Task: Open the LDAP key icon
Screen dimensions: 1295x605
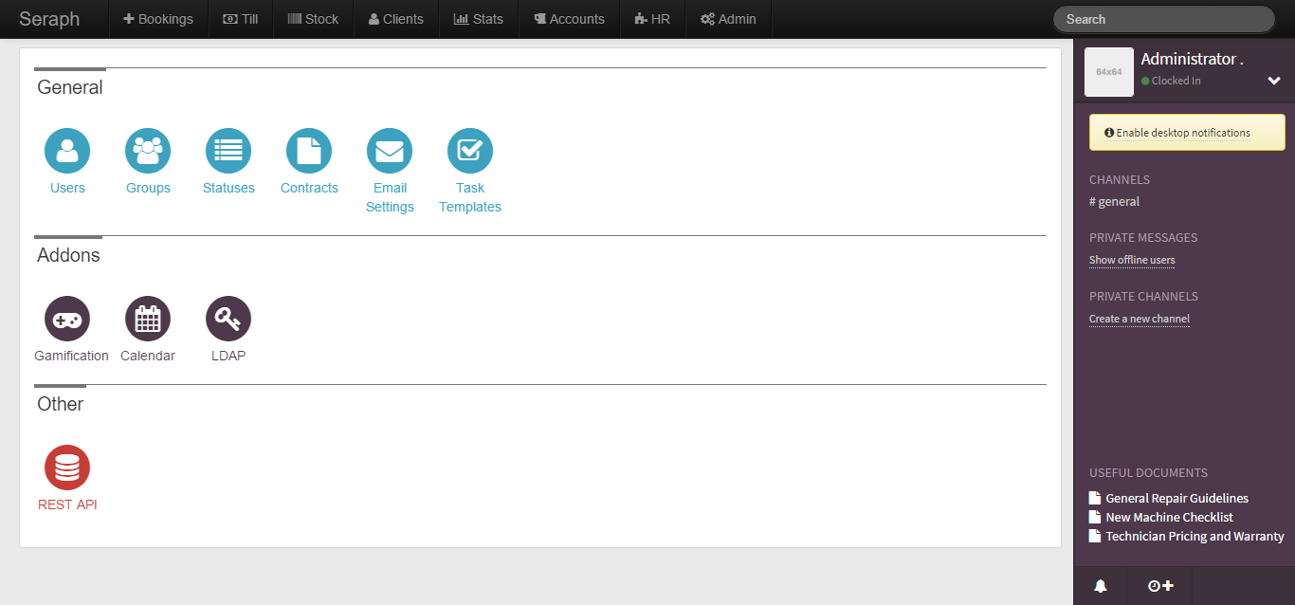Action: coord(228,319)
